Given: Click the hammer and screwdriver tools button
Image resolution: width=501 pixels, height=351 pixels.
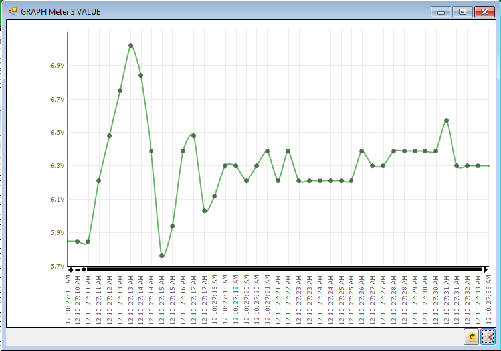Looking at the screenshot, I should click(x=488, y=336).
